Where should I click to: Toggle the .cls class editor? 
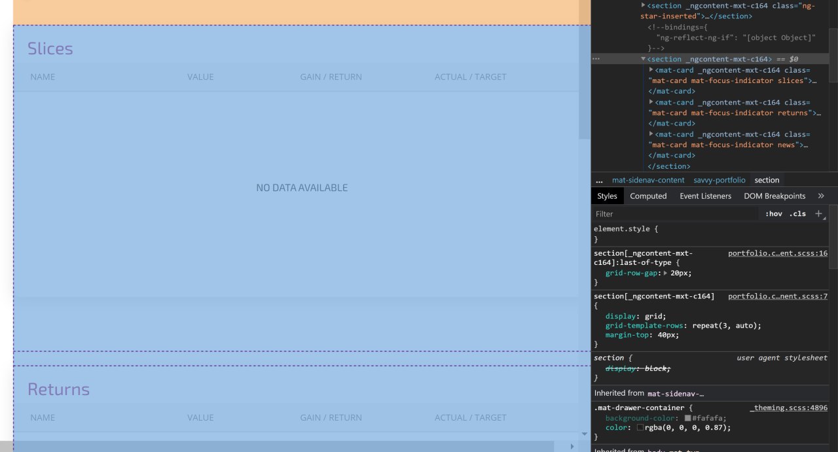click(797, 214)
